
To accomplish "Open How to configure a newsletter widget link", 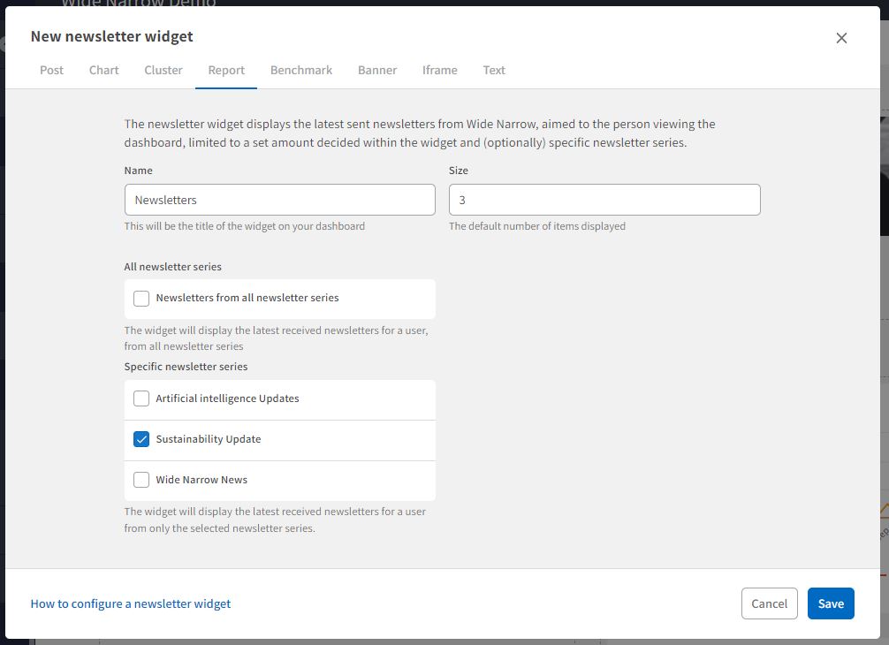I will tap(131, 603).
